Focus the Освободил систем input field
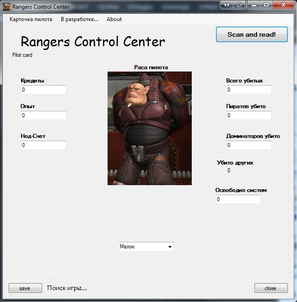 [x=238, y=199]
